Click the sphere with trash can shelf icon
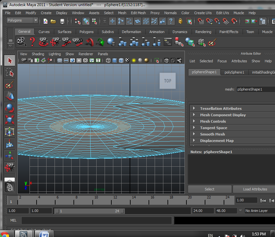Image resolution: width=275 pixels, height=237 pixels. (111, 42)
